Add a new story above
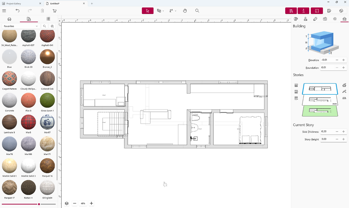349x208 pixels. [296, 85]
